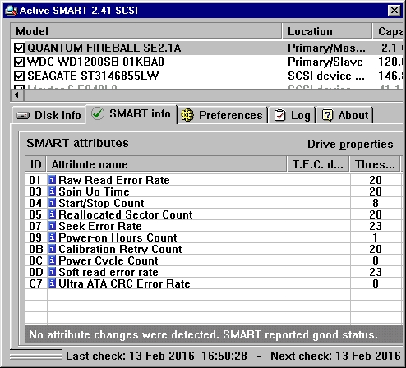
Task: Click info icon beside Start/Stop Count
Action: click(x=52, y=203)
